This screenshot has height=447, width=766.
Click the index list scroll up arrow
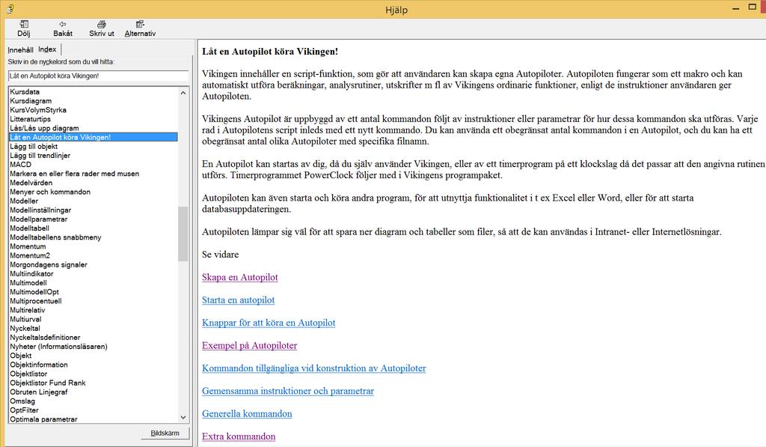183,92
